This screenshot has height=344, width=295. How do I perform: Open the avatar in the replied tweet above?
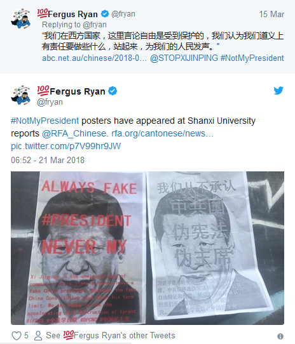[x=21, y=18]
